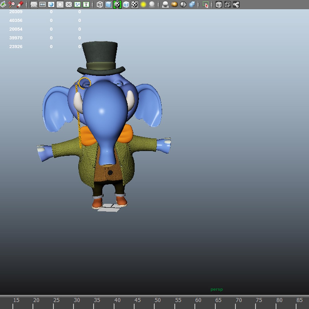Image resolution: width=309 pixels, height=309 pixels.
Task: Click the screen space ambient occlusion icon
Action: 165,4
